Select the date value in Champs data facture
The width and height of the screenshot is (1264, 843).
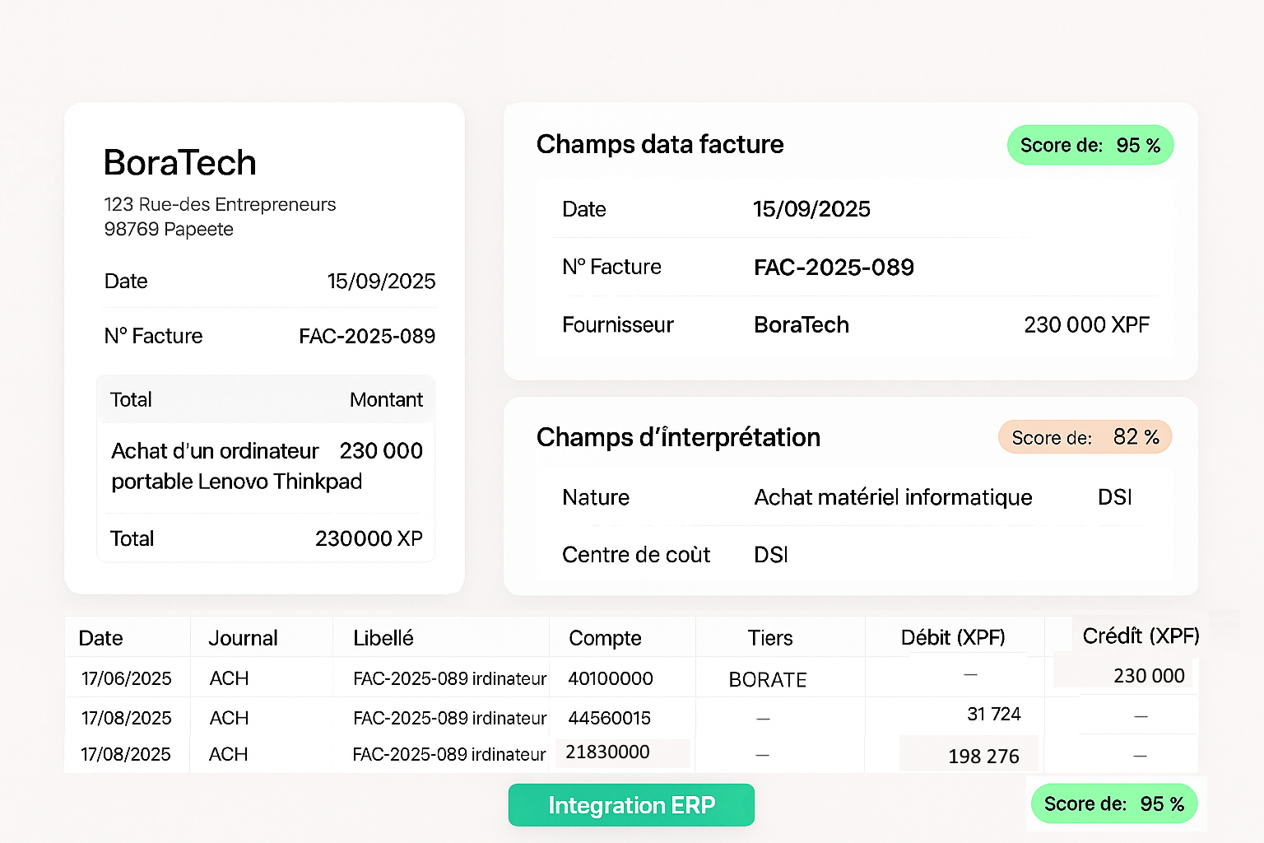tap(811, 209)
